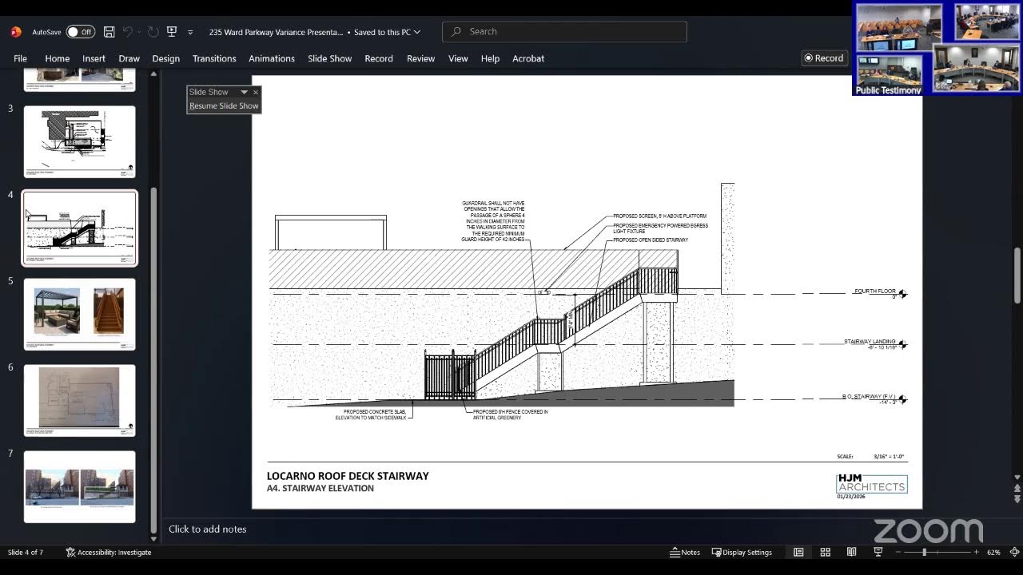Open the Draw tab

129,58
